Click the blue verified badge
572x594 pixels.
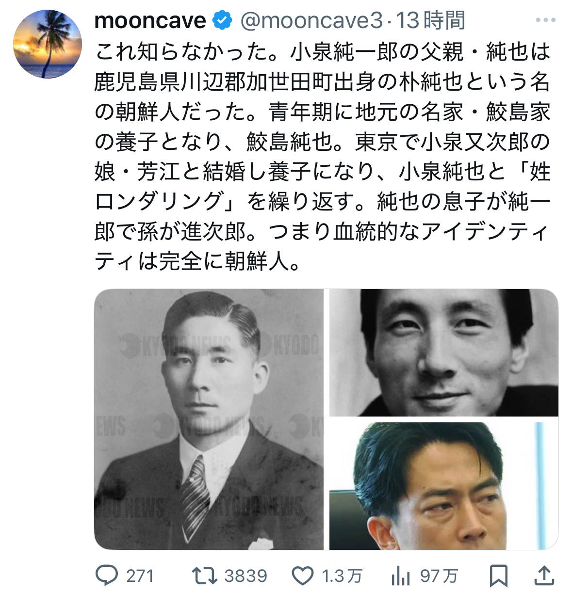(x=222, y=21)
